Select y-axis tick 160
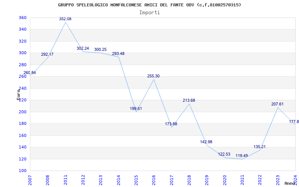Screen dimensions: 299x187 click(22, 135)
